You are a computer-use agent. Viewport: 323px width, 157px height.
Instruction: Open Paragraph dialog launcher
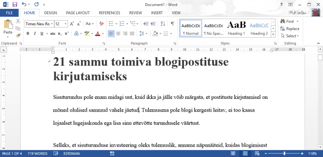pyautogui.click(x=175, y=44)
